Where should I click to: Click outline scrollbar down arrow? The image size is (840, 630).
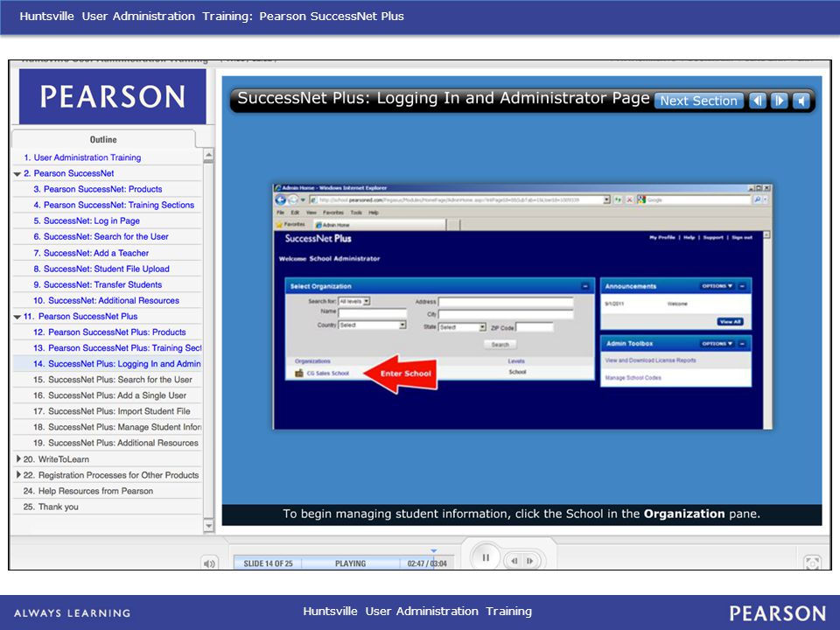click(x=208, y=526)
